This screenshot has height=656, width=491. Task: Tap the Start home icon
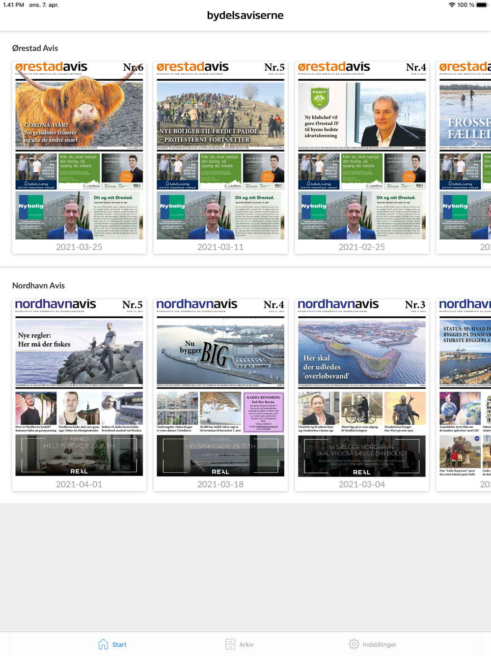[x=103, y=644]
